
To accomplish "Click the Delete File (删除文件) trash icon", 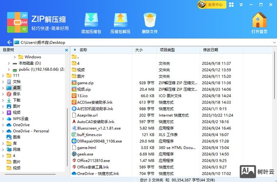I will (150, 20).
